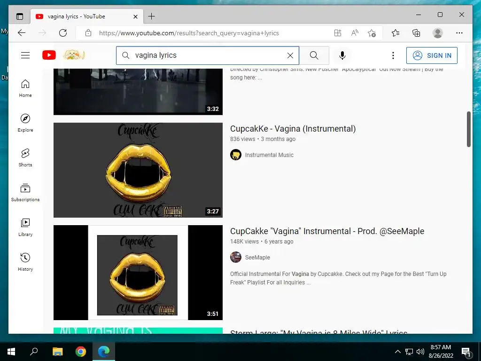The image size is (481, 361).
Task: Click Instrumental Music channel avatar
Action: click(236, 155)
